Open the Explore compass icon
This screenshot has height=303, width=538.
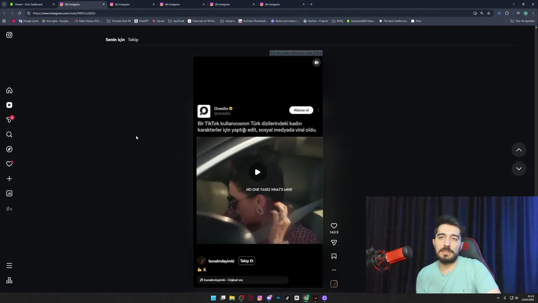pyautogui.click(x=9, y=149)
